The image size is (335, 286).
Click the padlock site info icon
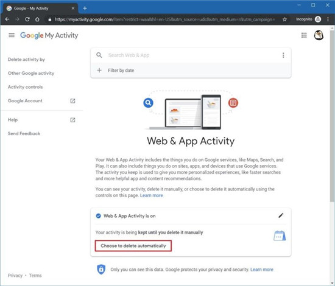pyautogui.click(x=50, y=19)
